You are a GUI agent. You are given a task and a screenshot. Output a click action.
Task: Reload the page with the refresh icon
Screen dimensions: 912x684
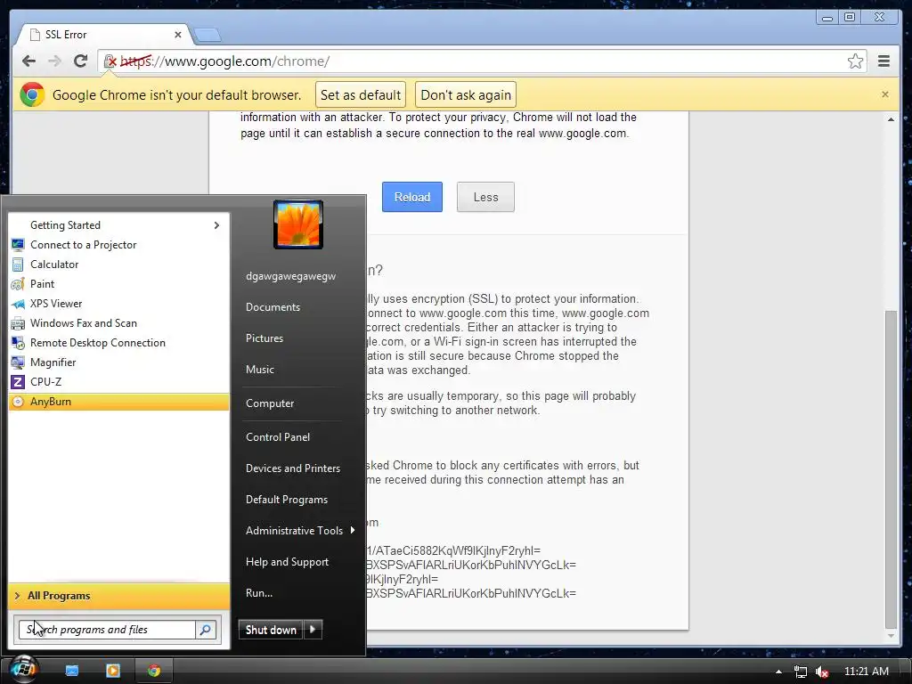80,61
